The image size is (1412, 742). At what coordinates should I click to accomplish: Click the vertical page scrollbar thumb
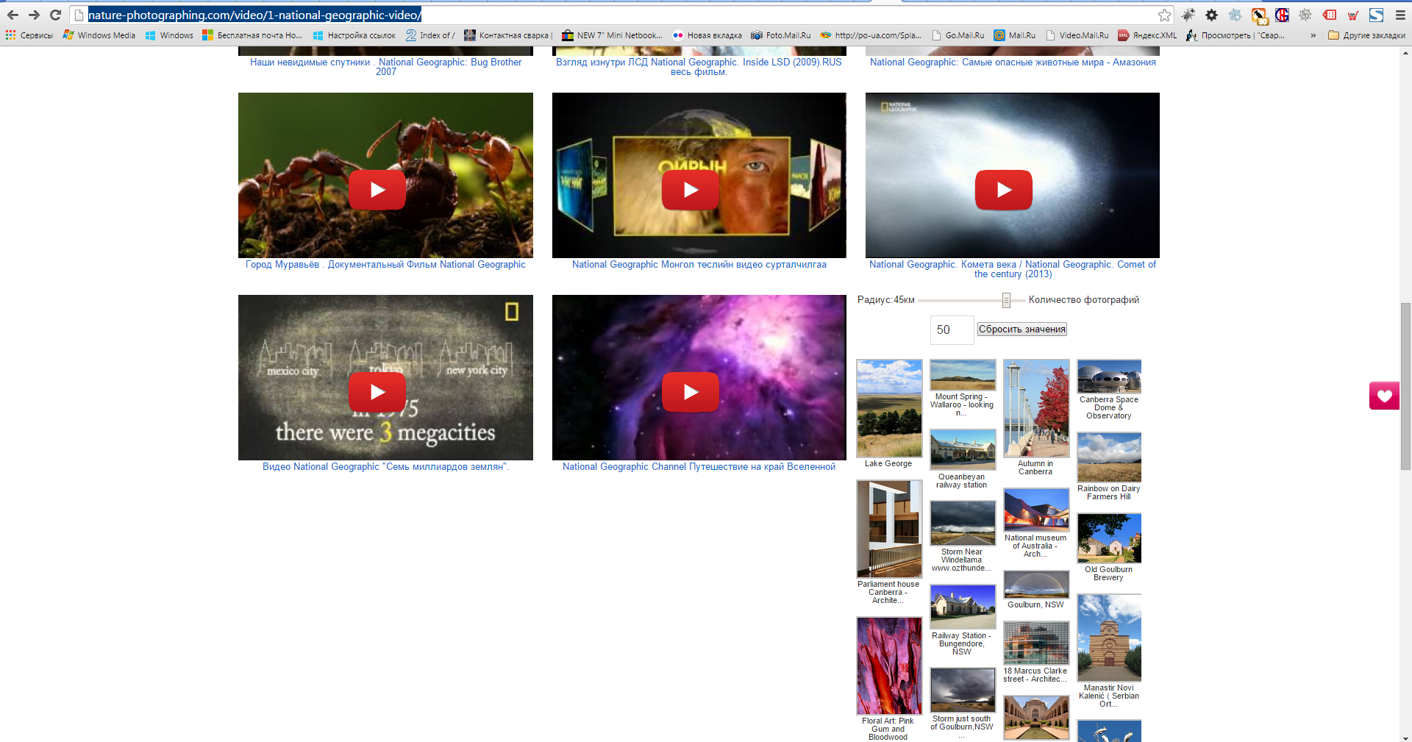click(x=1405, y=385)
